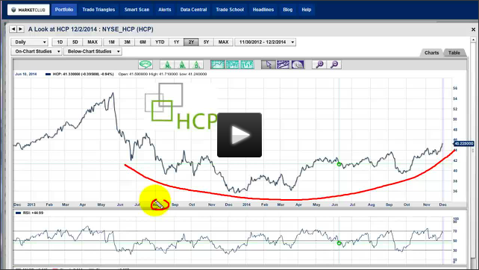Select the arrow pointer tool
This screenshot has height=270, width=479.
pyautogui.click(x=269, y=64)
